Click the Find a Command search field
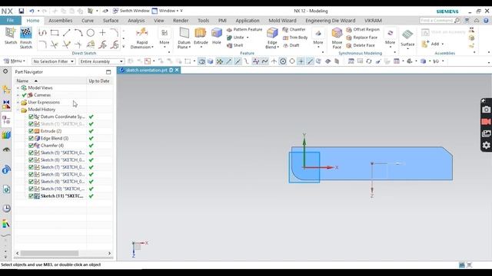Image resolution: width=492 pixels, height=276 pixels. click(x=437, y=21)
